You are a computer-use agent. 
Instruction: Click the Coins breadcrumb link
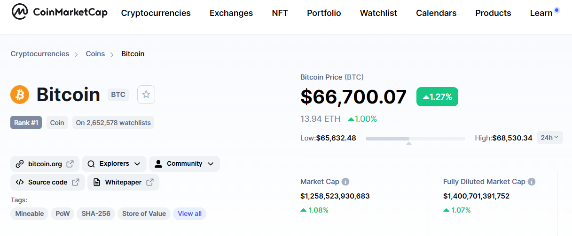click(95, 54)
